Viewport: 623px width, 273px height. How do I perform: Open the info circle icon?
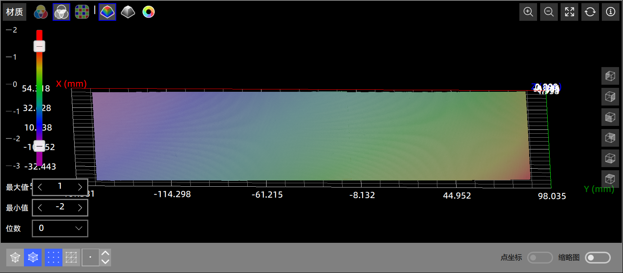point(610,12)
